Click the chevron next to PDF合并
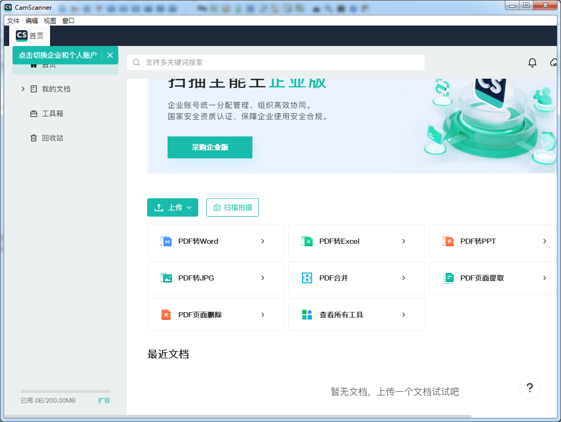Viewport: 561px width, 422px height. (404, 277)
